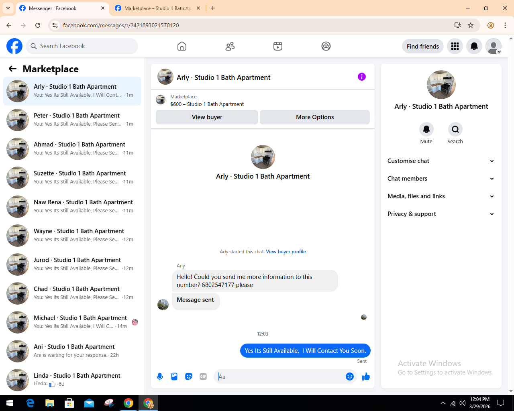This screenshot has width=514, height=411.
Task: Open conversation information purple icon
Action: [x=362, y=77]
